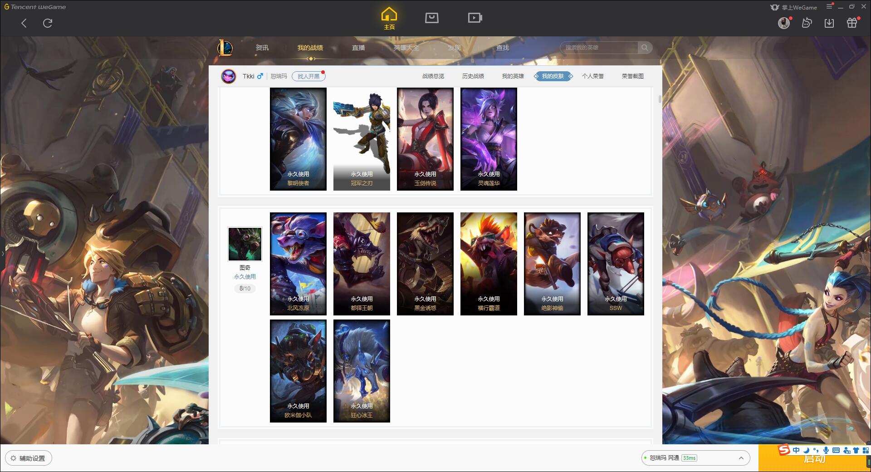Click the search magnifier button
Image resolution: width=871 pixels, height=472 pixels.
(645, 48)
